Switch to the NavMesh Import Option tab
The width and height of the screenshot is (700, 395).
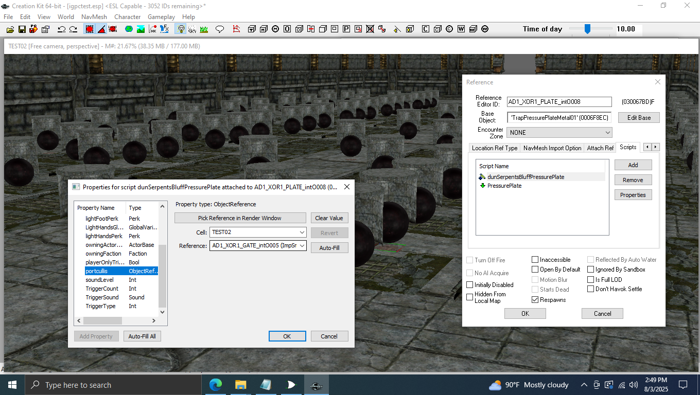pos(552,148)
